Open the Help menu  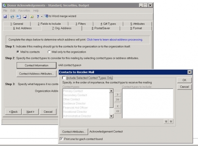pyautogui.click(x=36, y=11)
